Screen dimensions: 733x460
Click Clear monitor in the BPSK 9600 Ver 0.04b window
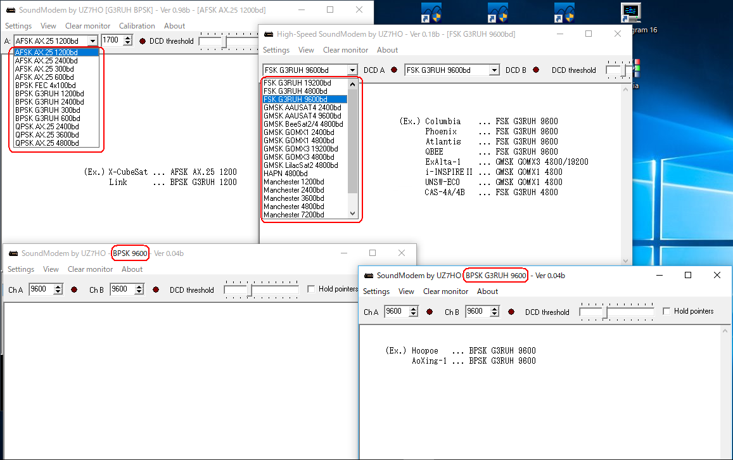point(90,269)
